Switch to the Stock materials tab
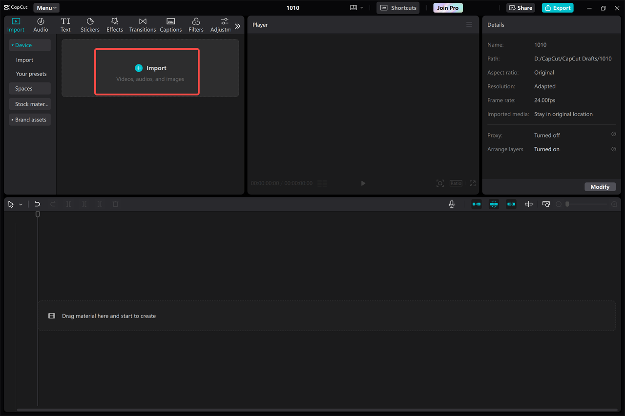Image resolution: width=625 pixels, height=416 pixels. tap(30, 104)
